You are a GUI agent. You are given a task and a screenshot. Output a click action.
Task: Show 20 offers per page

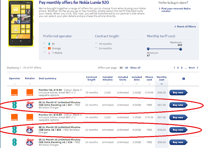coord(121,68)
